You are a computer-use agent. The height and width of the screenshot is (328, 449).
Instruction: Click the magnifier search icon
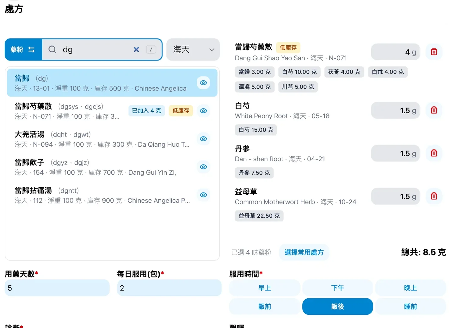pyautogui.click(x=52, y=50)
